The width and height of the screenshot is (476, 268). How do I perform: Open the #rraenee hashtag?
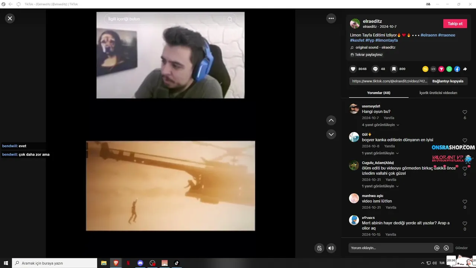(447, 35)
